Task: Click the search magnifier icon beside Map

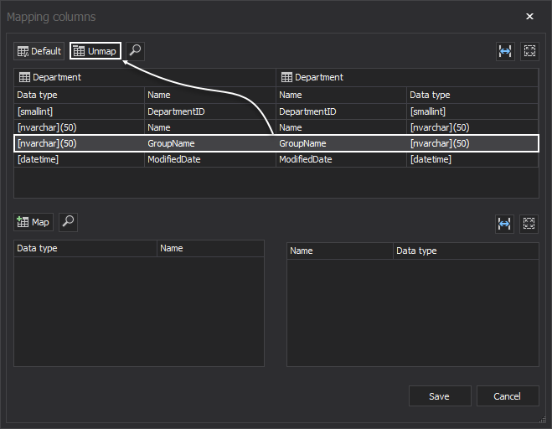Action: click(68, 222)
